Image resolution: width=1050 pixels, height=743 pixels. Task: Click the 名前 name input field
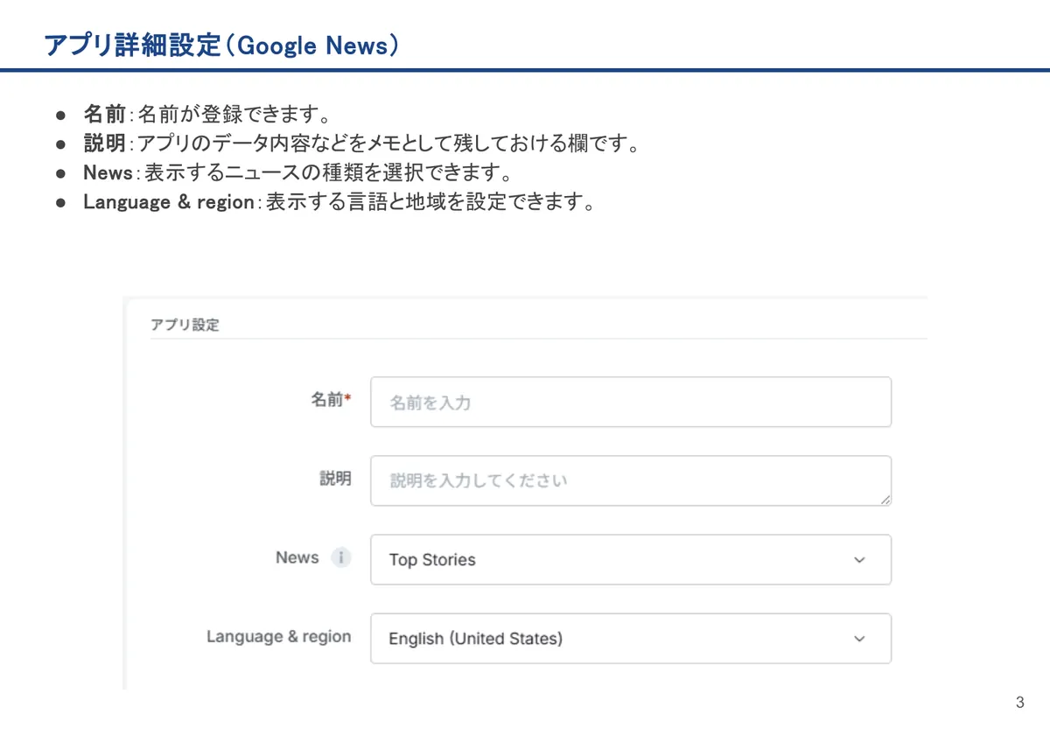point(631,402)
